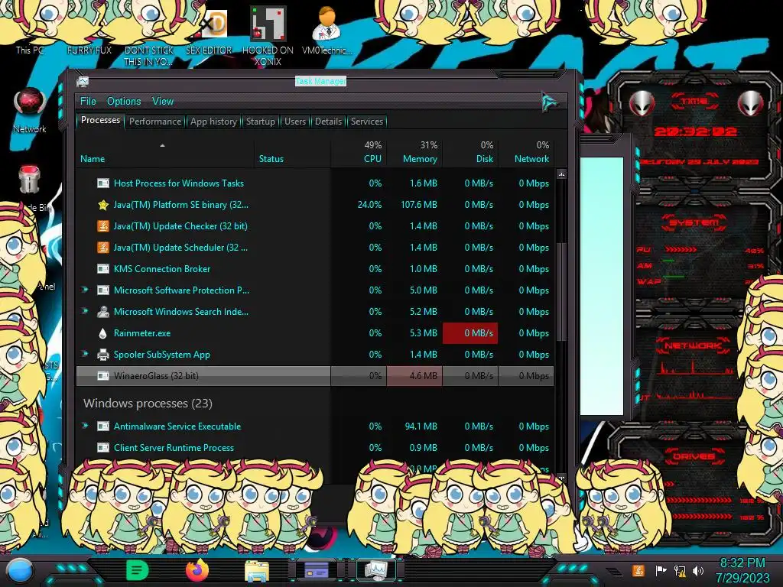Click the Spooler SubSystem printer icon
The height and width of the screenshot is (587, 783).
103,355
